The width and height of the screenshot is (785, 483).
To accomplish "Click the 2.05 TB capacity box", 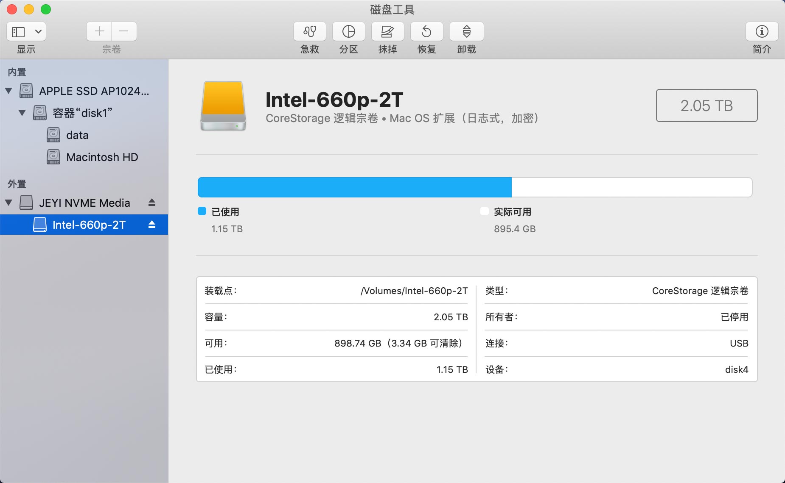I will click(x=707, y=105).
